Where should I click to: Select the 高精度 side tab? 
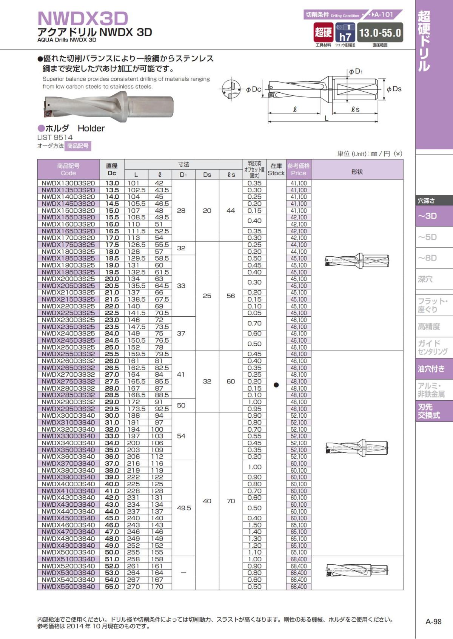[434, 326]
